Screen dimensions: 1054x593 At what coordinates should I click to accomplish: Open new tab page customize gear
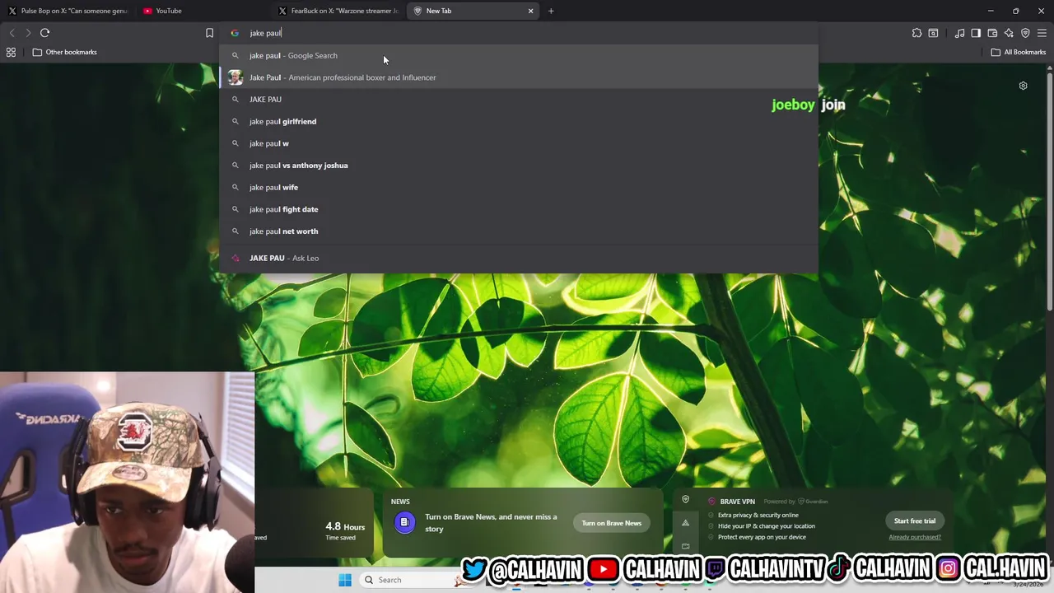click(x=1023, y=86)
